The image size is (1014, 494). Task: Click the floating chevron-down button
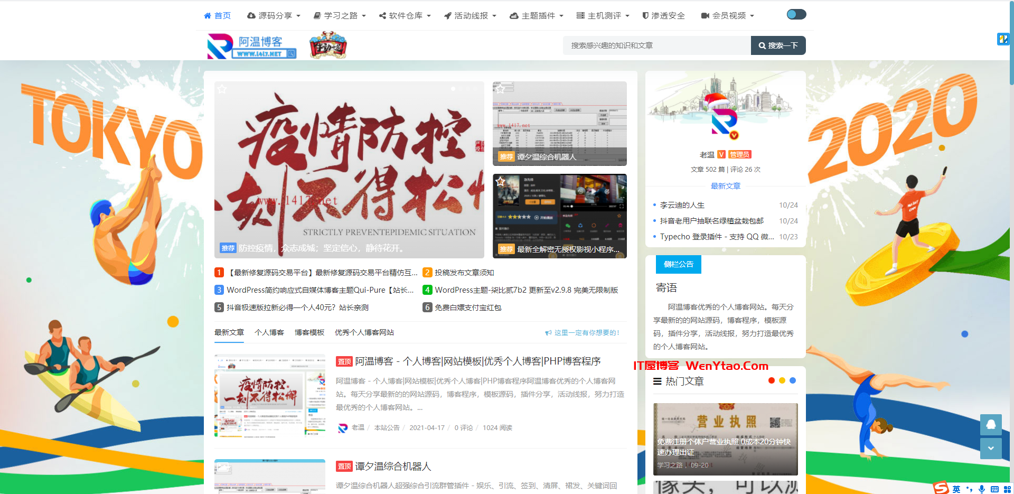[991, 448]
